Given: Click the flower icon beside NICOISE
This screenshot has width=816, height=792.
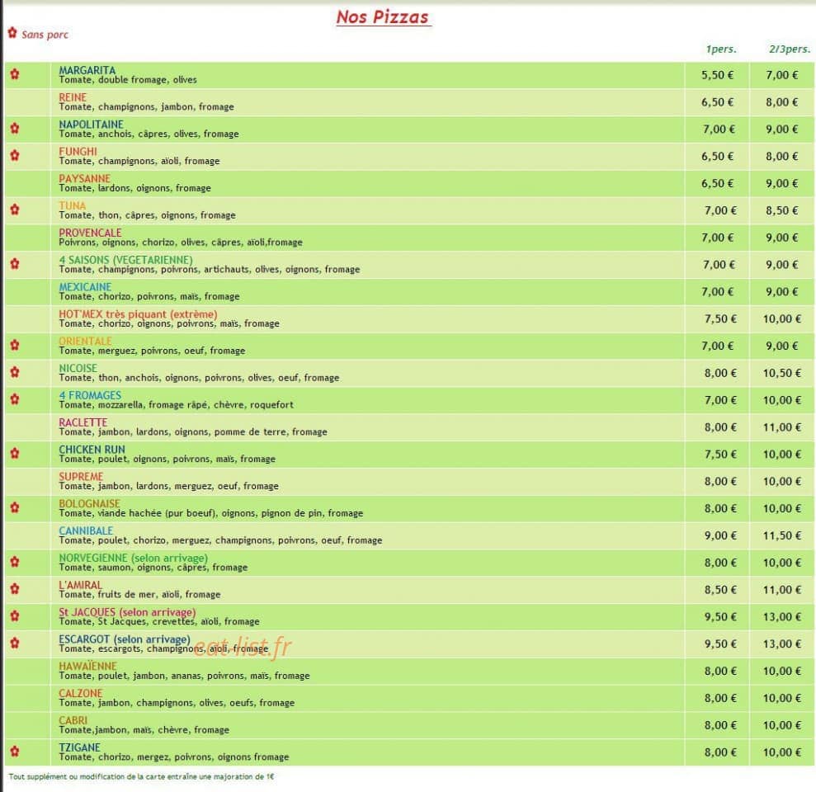Looking at the screenshot, I should [15, 371].
